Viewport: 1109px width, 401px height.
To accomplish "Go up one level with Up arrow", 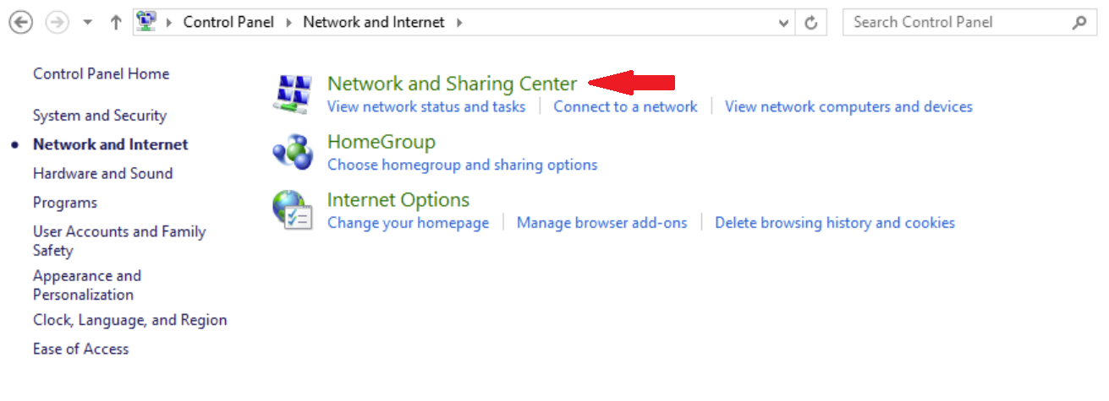I will [x=116, y=23].
